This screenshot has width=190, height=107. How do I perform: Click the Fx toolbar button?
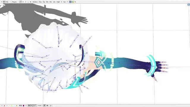pos(75,2)
